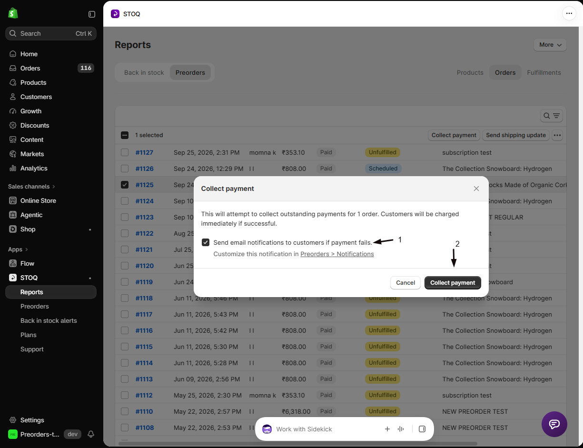This screenshot has height=448, width=583.
Task: Click the Sidekick panel toggle icon
Action: (422, 429)
